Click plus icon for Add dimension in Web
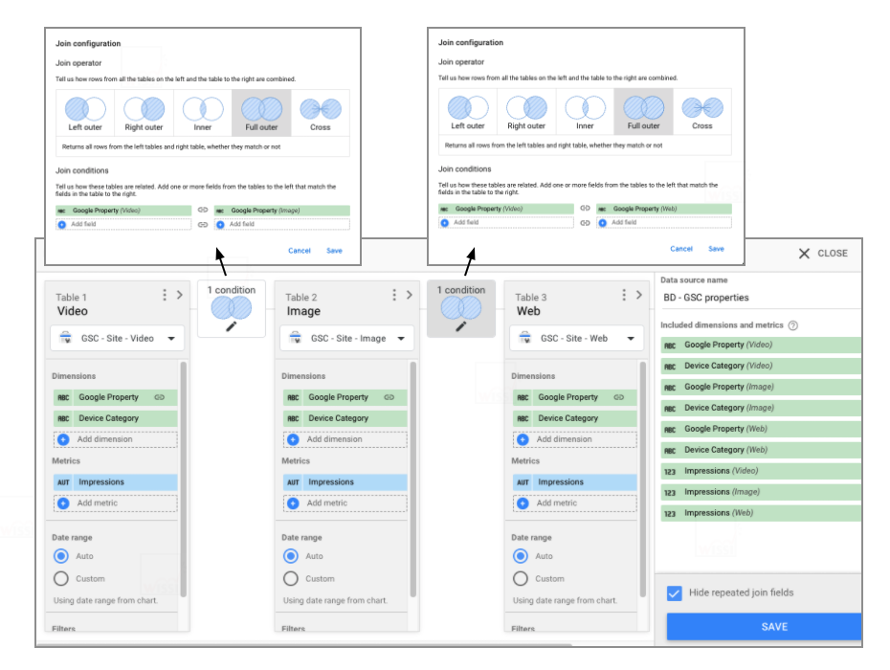The image size is (890, 670). pyautogui.click(x=523, y=439)
